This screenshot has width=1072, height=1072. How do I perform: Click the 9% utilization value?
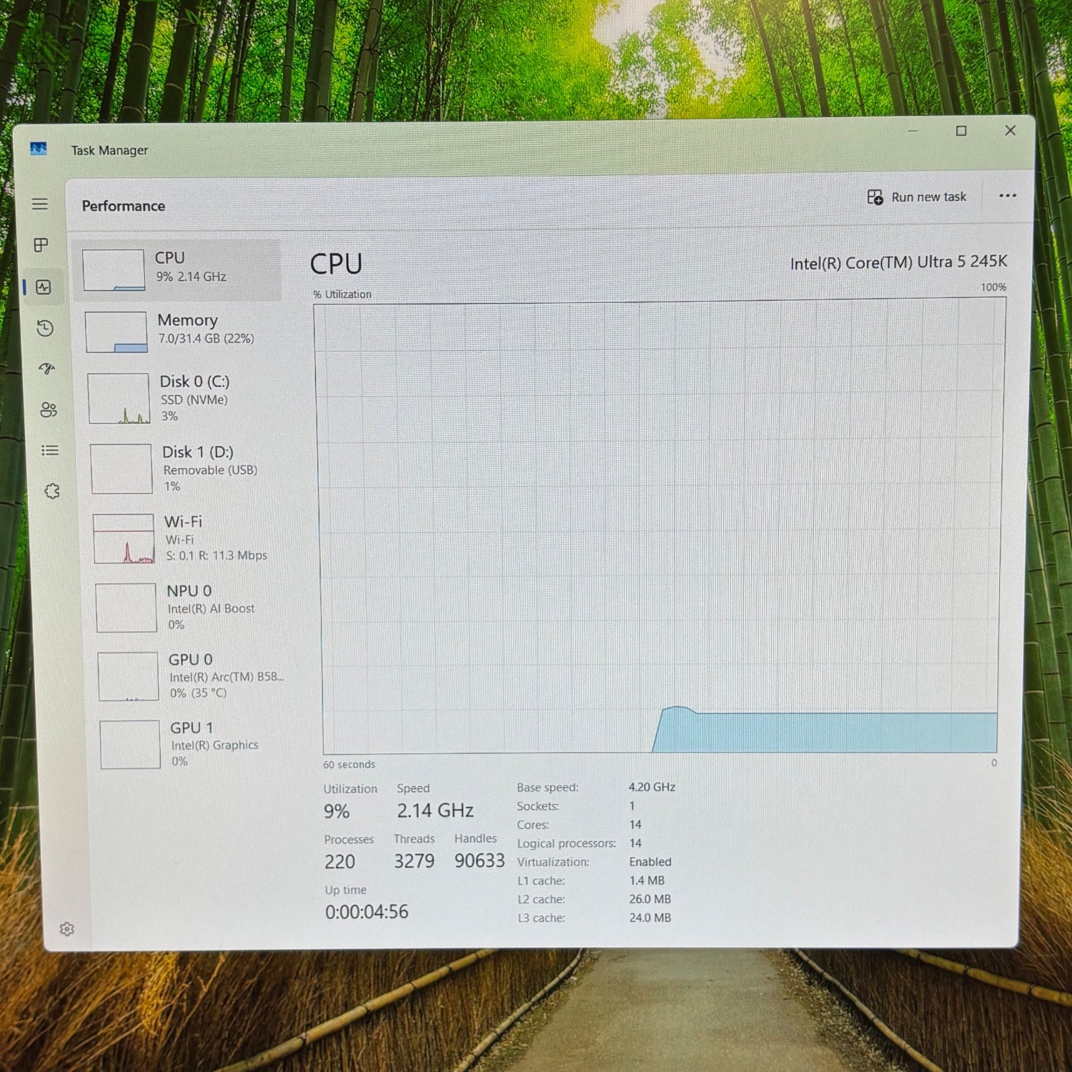click(x=337, y=812)
